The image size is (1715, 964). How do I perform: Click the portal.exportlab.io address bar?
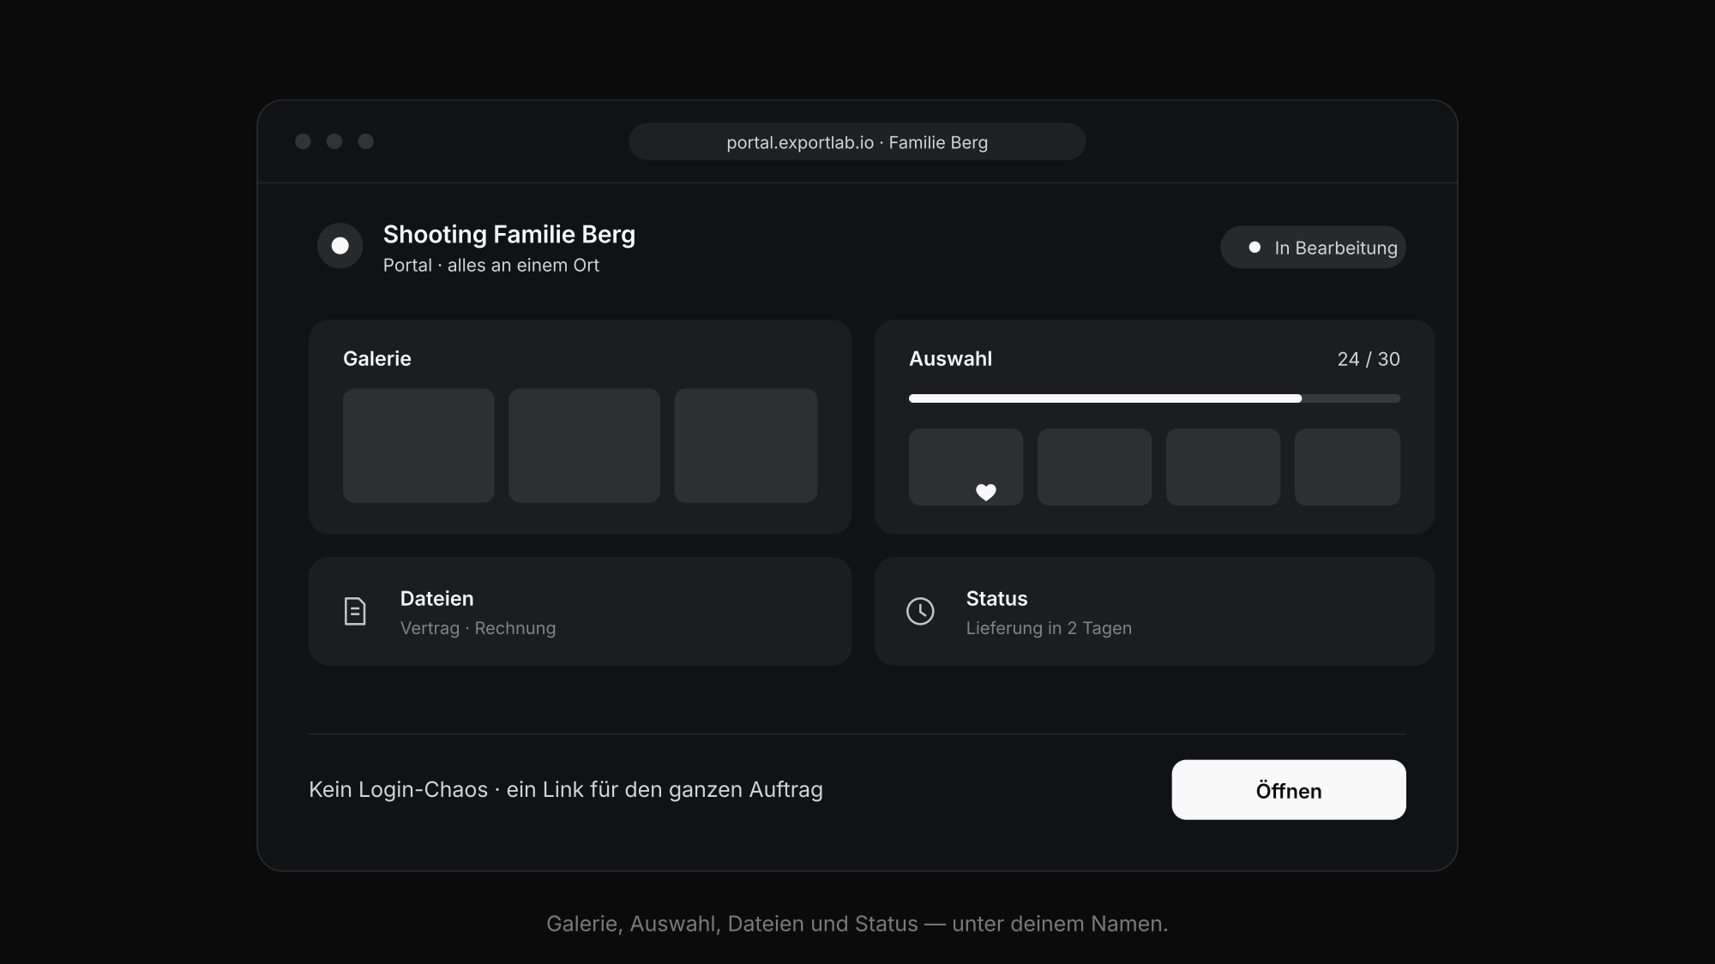[857, 141]
